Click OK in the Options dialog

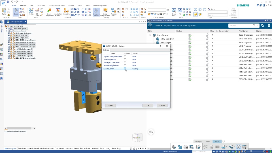tap(148, 105)
